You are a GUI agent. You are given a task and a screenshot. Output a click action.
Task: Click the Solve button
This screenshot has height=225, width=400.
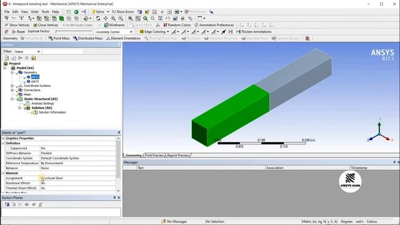coord(98,12)
